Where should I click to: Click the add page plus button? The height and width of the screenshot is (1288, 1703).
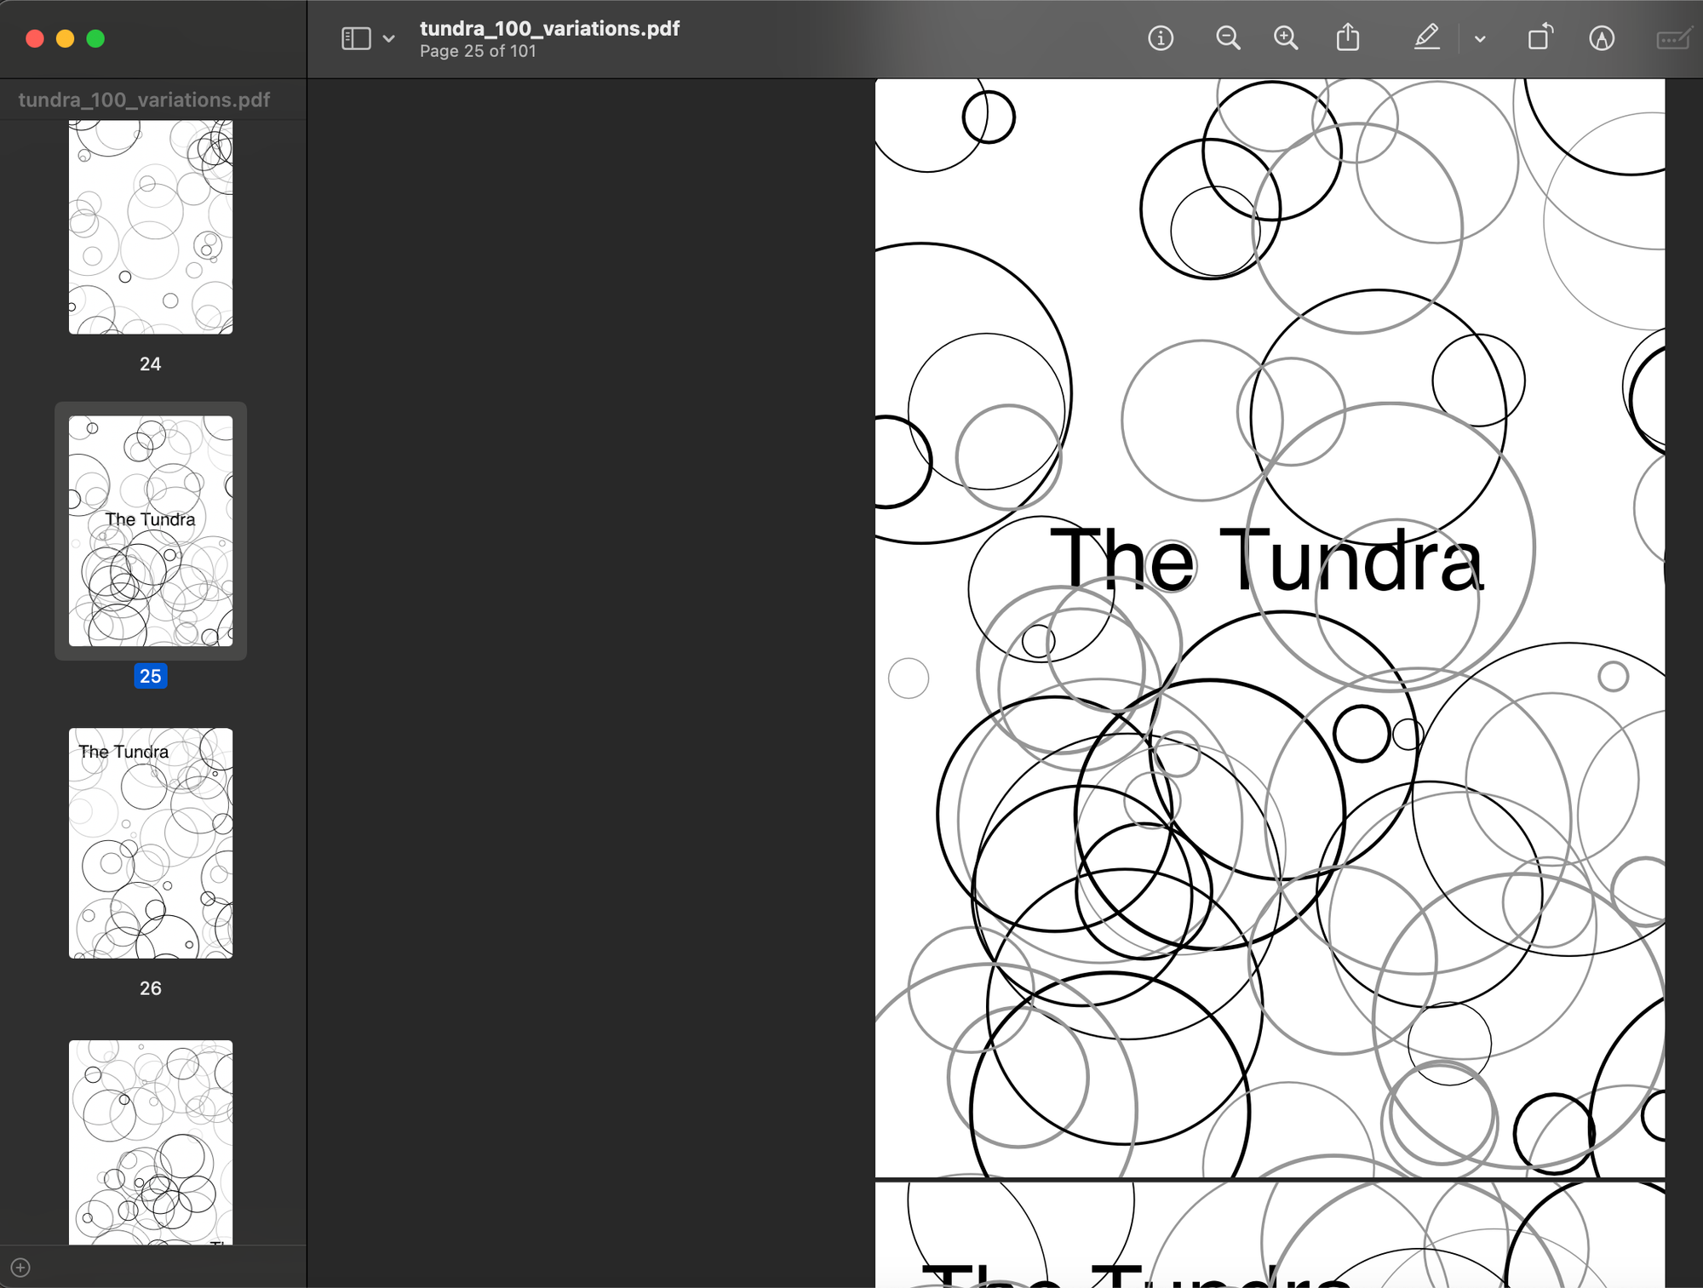(x=21, y=1268)
